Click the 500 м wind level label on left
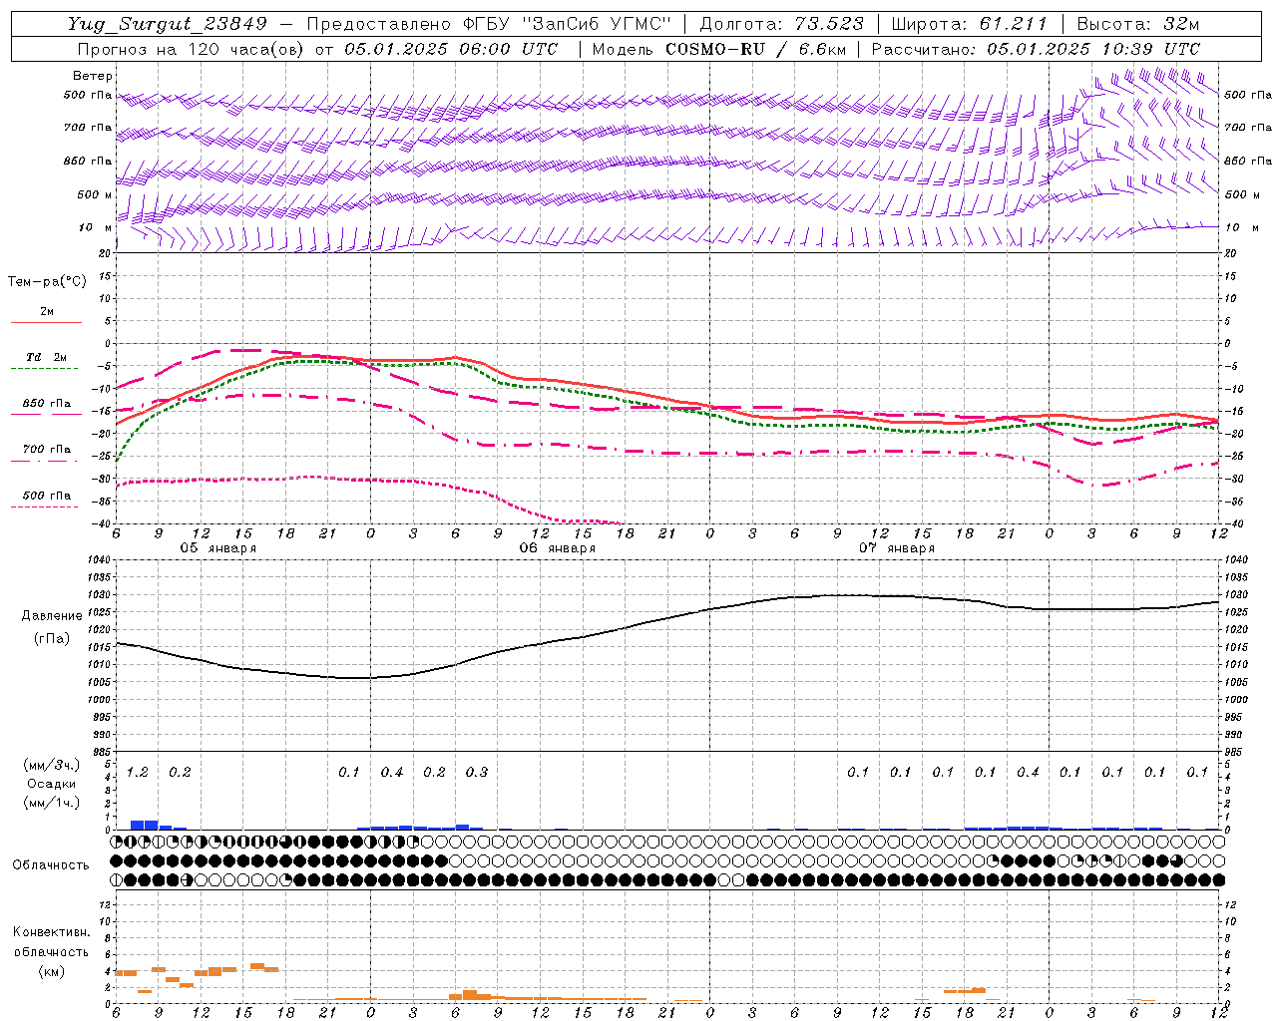 [x=95, y=195]
